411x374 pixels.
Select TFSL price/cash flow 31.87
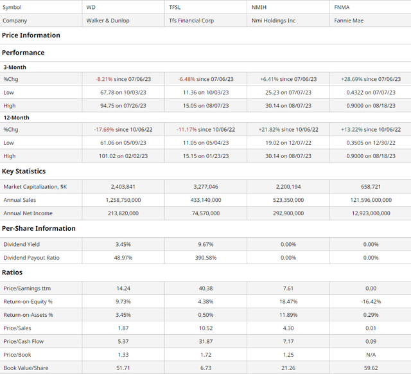click(x=205, y=341)
